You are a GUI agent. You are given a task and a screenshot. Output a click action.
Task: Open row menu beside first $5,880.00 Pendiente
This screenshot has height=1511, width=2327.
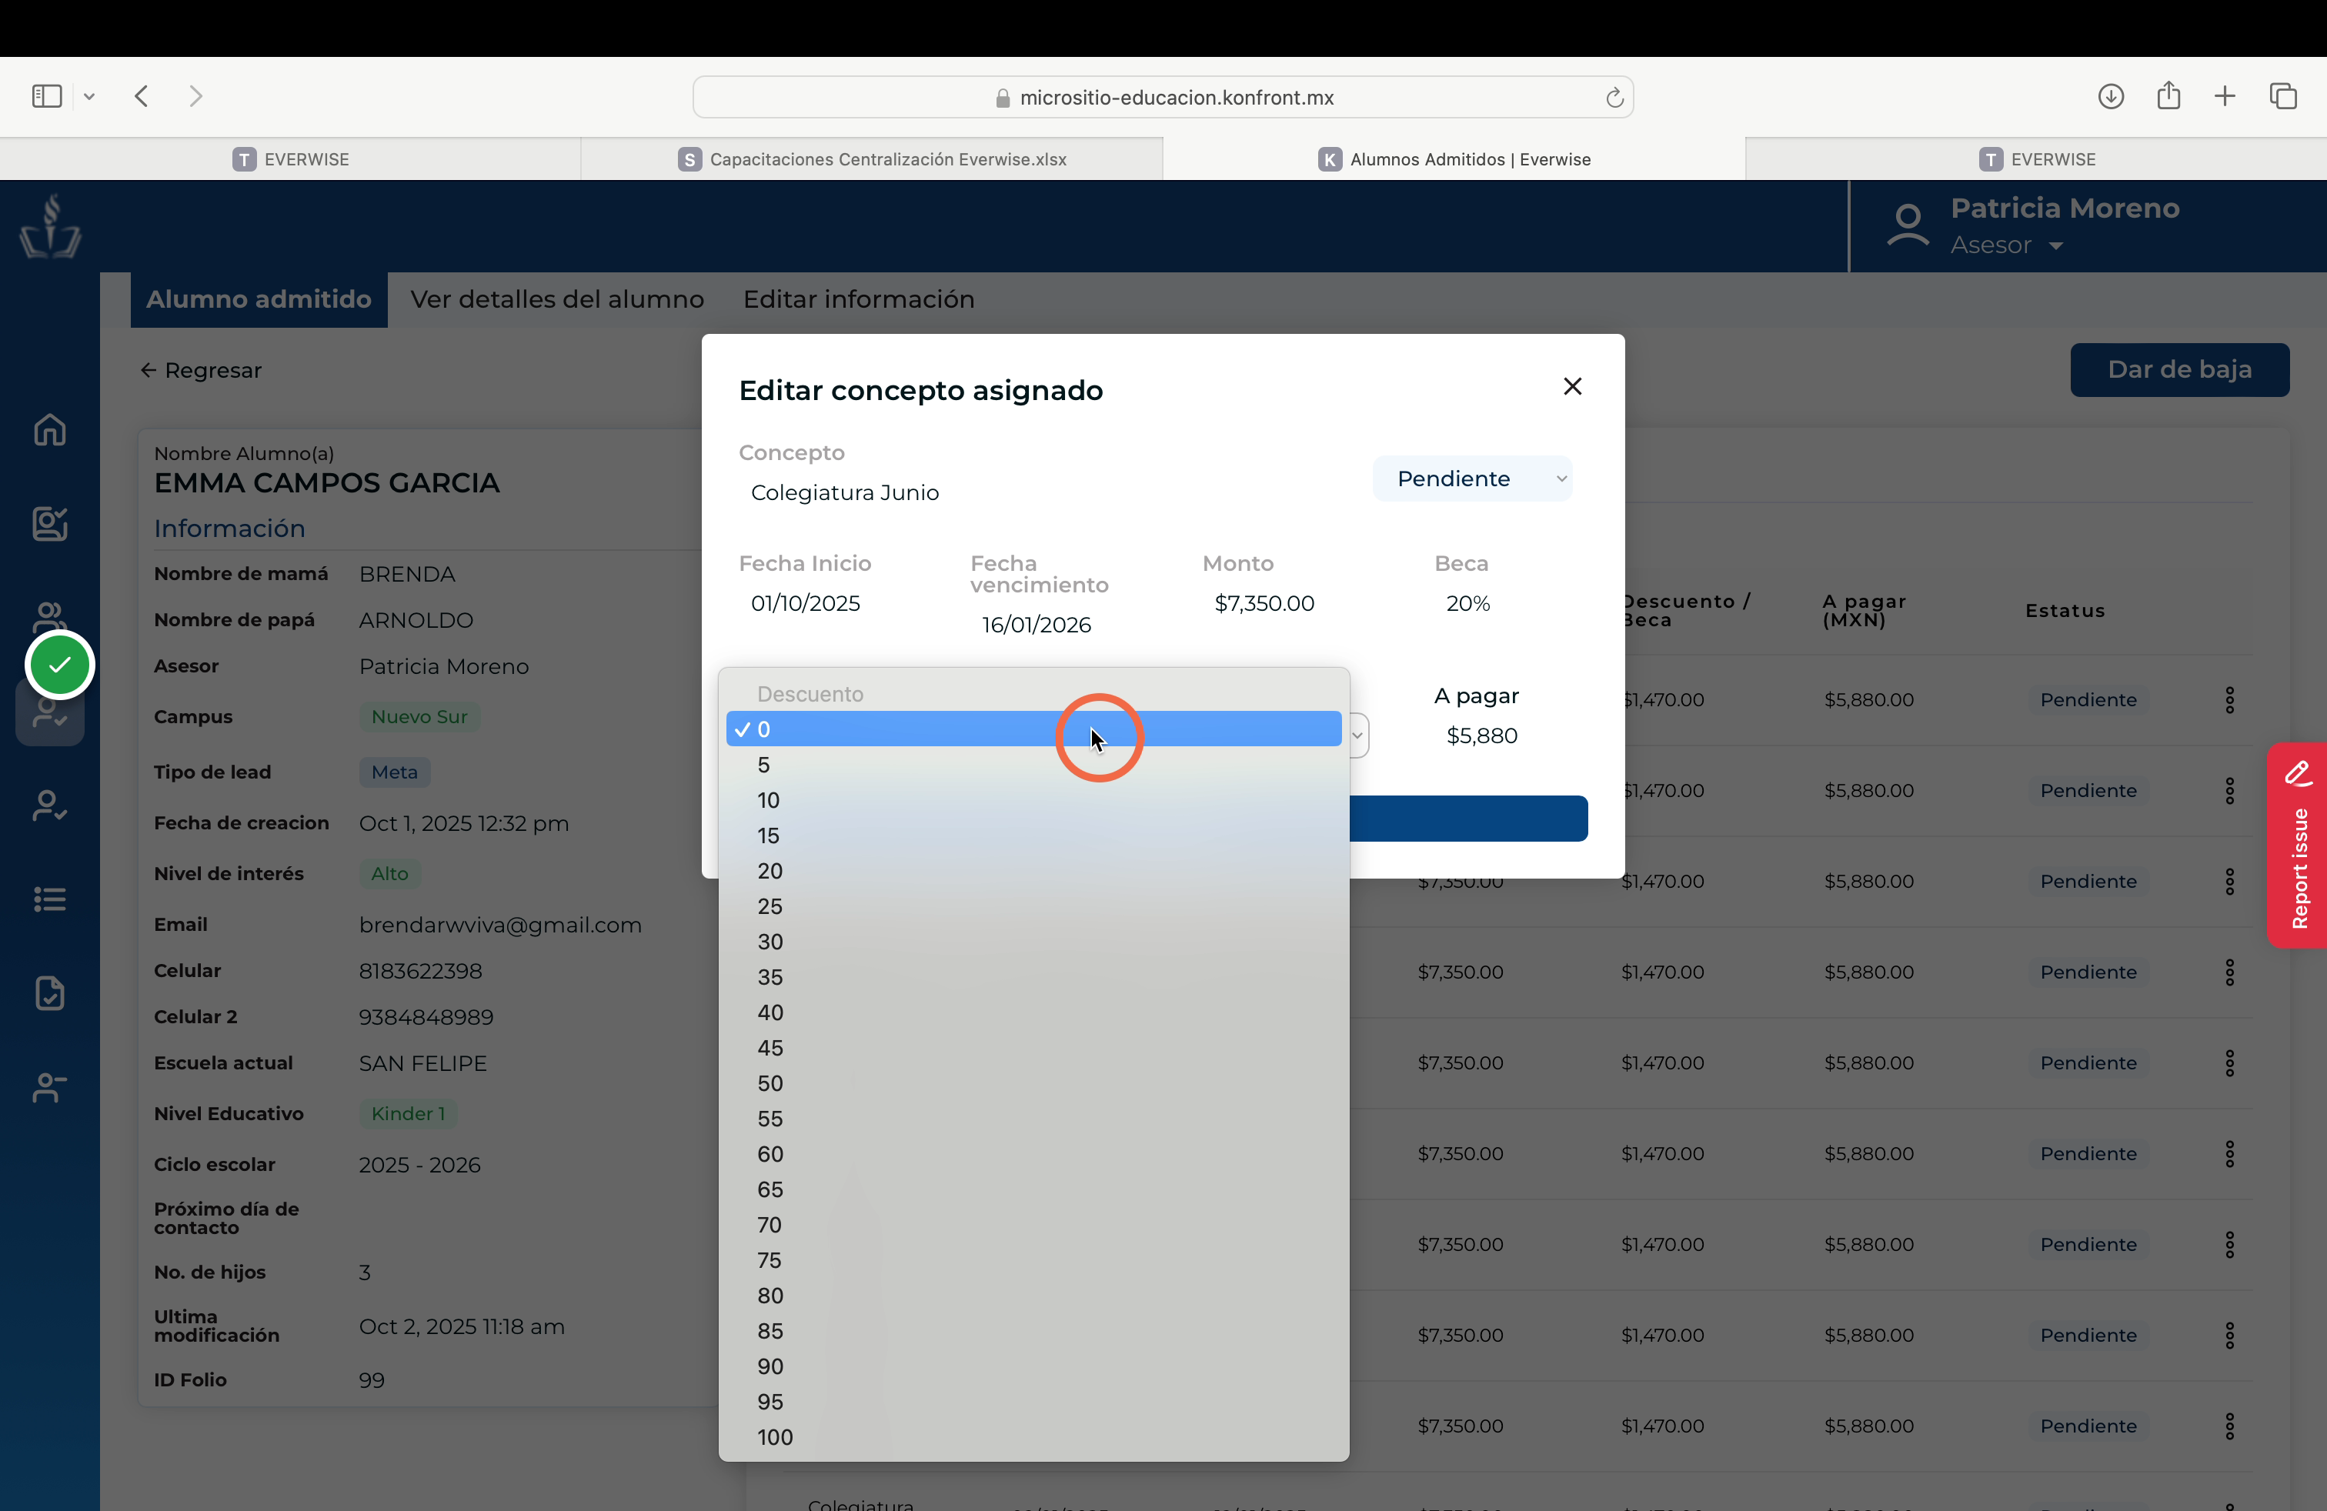point(2229,700)
